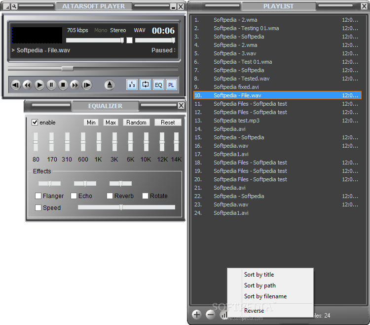Select Softpedia - 3.wav in playlist
Screen dimensions: 370x325
point(277,53)
